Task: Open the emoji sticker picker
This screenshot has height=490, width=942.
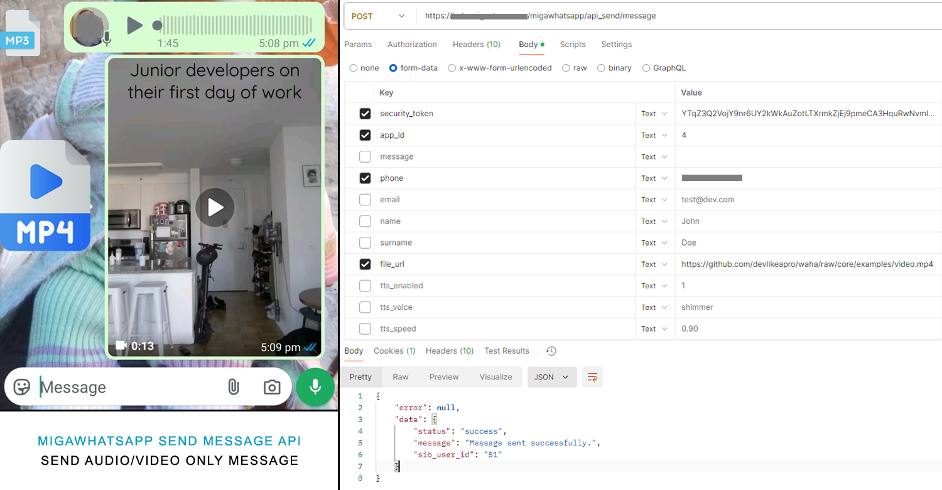Action: point(22,387)
